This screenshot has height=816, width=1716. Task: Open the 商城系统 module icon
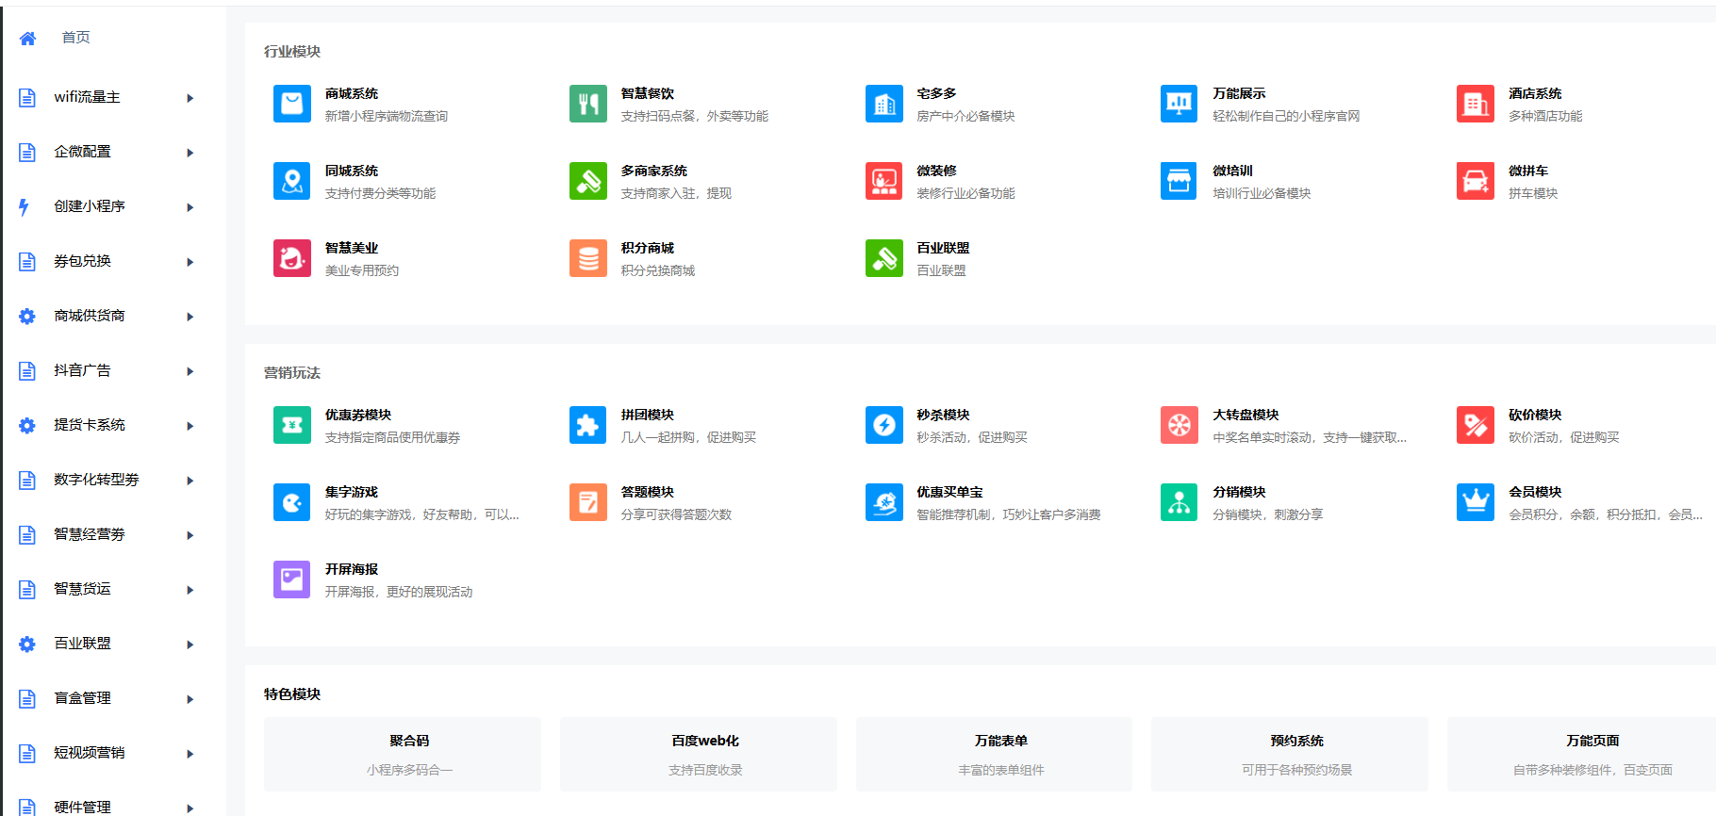[x=292, y=104]
